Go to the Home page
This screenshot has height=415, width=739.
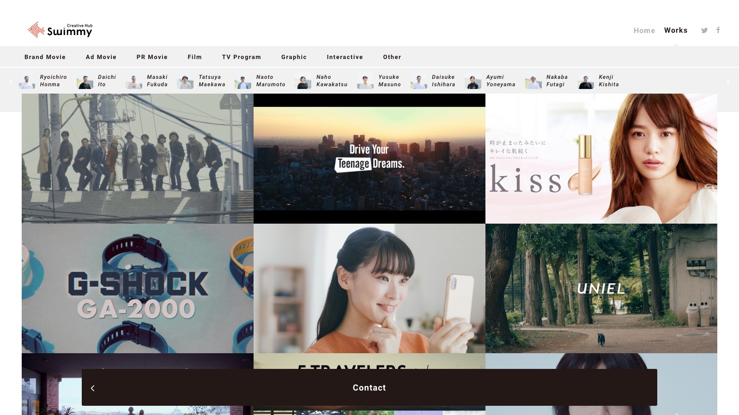tap(644, 30)
